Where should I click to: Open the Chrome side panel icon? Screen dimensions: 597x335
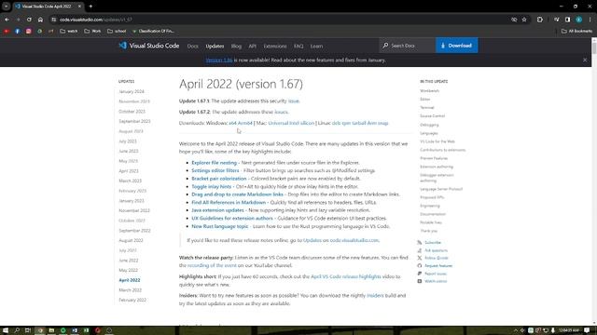[x=568, y=20]
